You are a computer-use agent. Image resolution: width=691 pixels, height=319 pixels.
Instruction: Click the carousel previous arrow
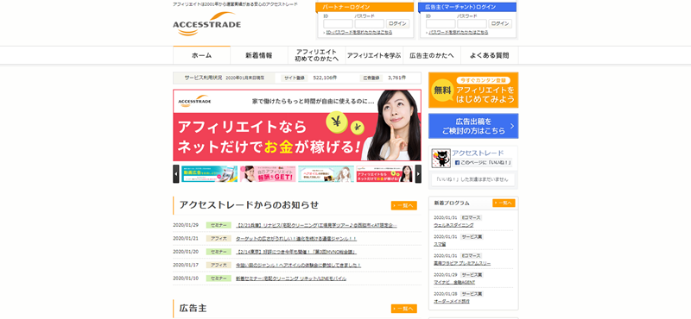(x=176, y=174)
